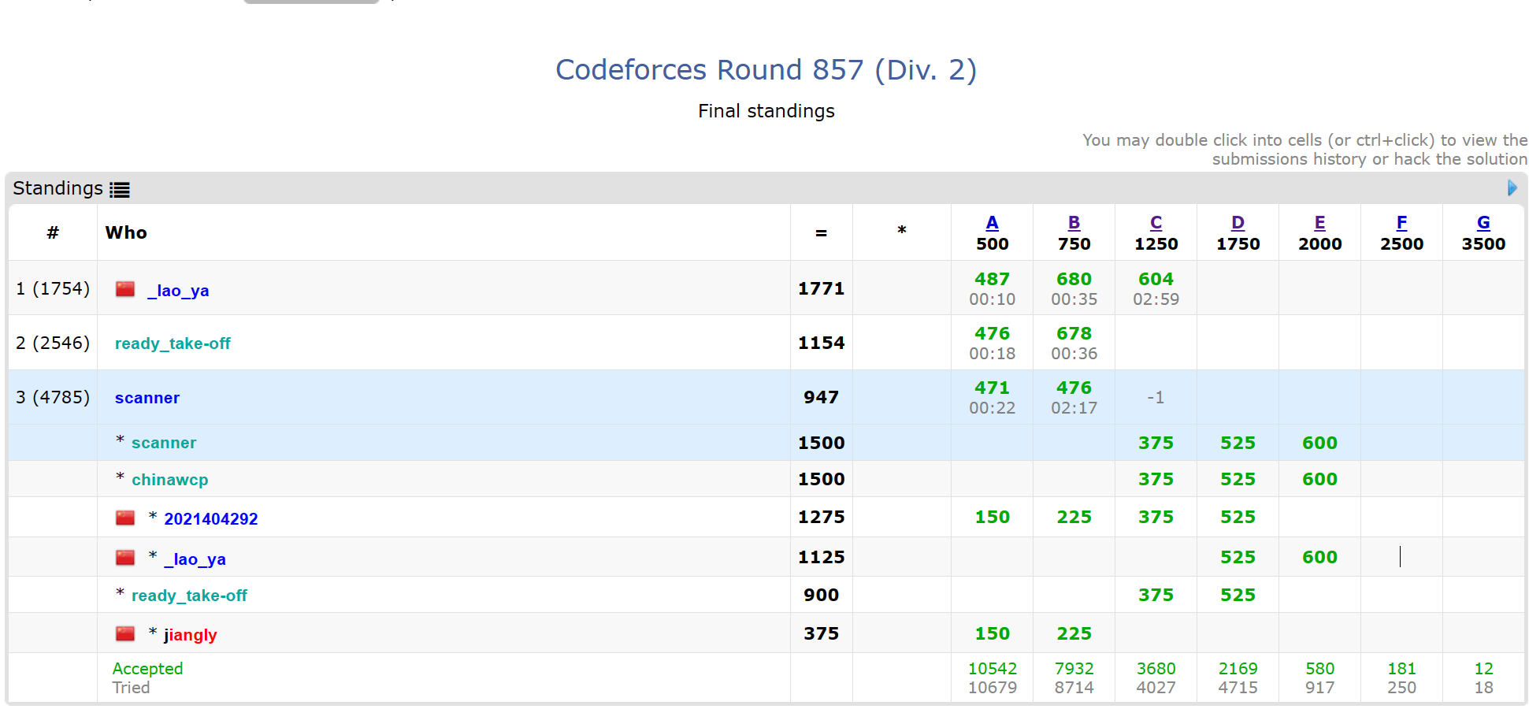The image size is (1529, 709).
Task: Select chinawcp's problem C cell showing 375
Action: (x=1156, y=479)
